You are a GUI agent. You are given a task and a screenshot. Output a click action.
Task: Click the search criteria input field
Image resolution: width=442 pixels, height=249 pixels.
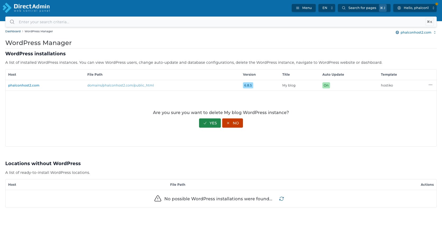tap(221, 22)
